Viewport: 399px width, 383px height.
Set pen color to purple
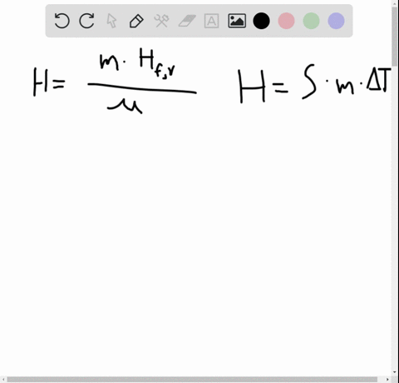336,21
